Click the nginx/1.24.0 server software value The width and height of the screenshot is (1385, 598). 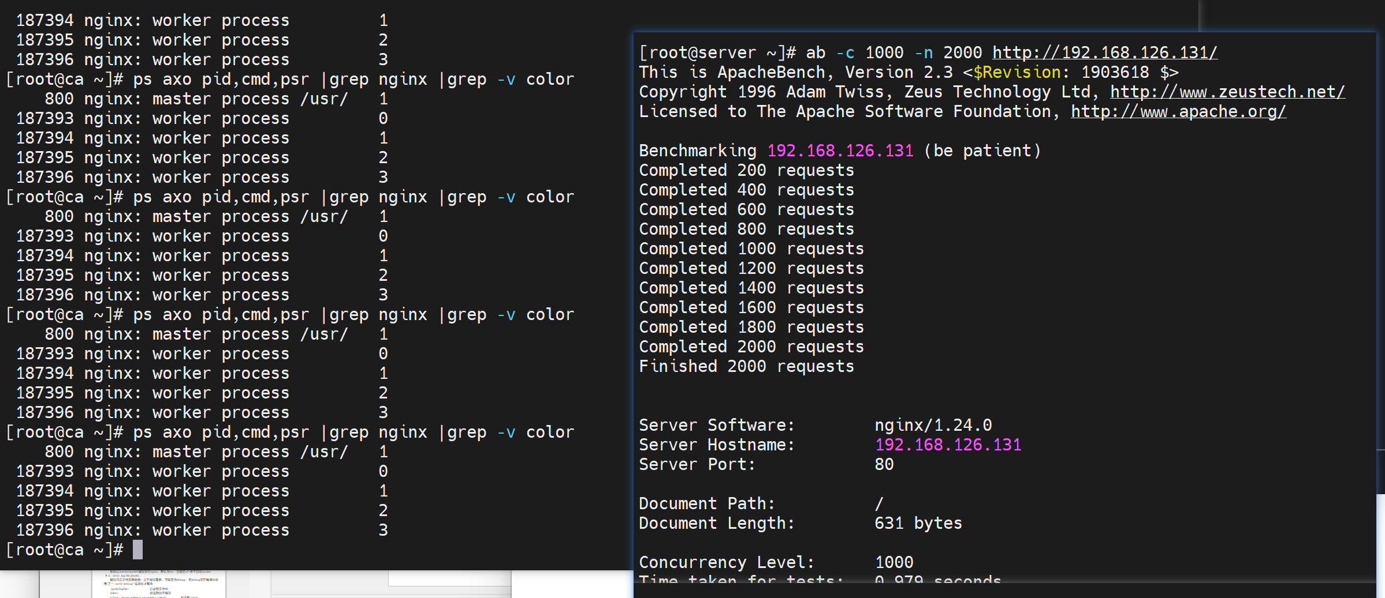pyautogui.click(x=933, y=425)
